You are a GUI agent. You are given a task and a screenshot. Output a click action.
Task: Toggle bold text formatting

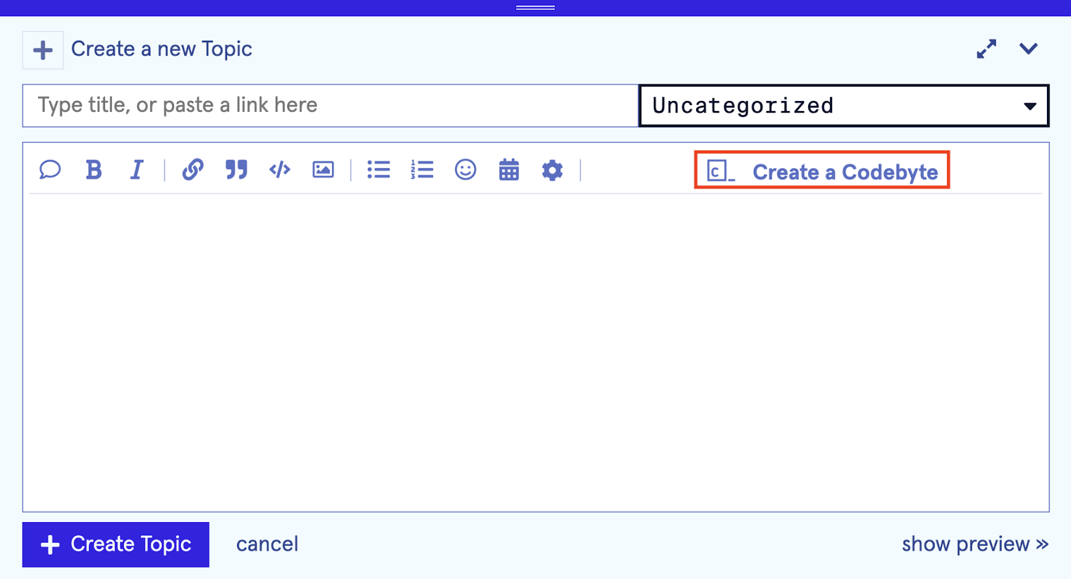click(94, 170)
